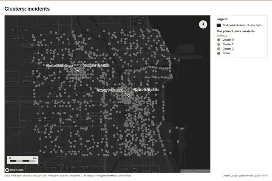Click the LOWER WEST SIDE map label

(x=61, y=167)
